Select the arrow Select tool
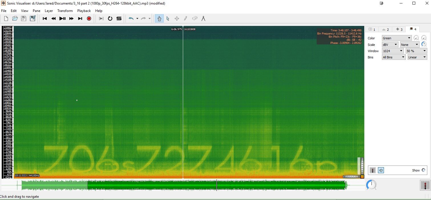 (x=168, y=19)
